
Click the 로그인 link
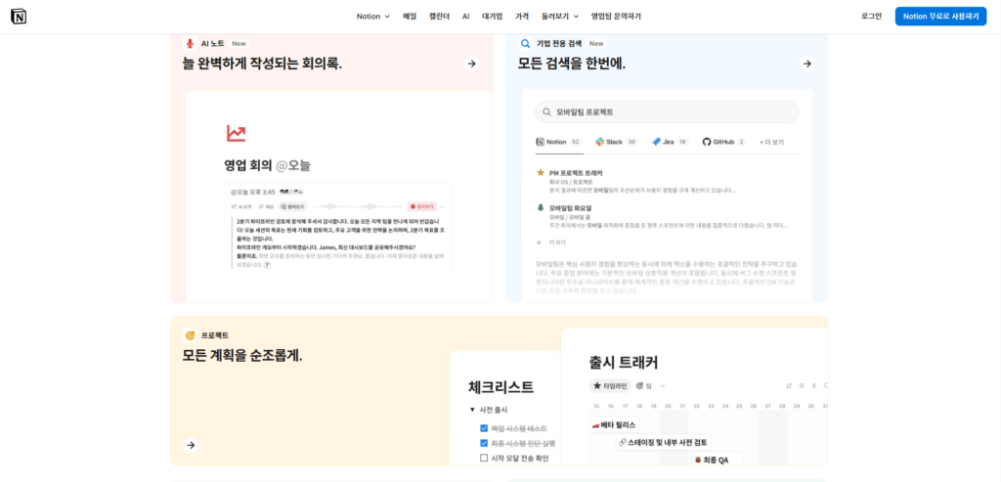(x=871, y=17)
